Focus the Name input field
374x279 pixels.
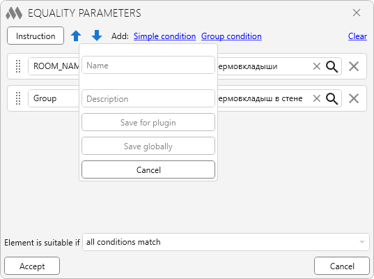coord(148,65)
